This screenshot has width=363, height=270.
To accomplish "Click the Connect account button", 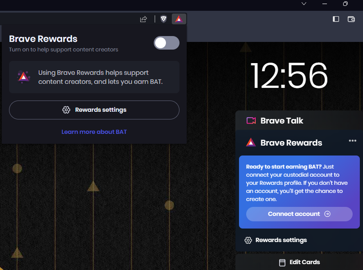I will click(299, 214).
